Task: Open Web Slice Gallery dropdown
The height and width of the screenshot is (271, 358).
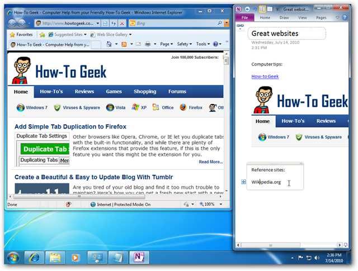Action: pyautogui.click(x=111, y=35)
